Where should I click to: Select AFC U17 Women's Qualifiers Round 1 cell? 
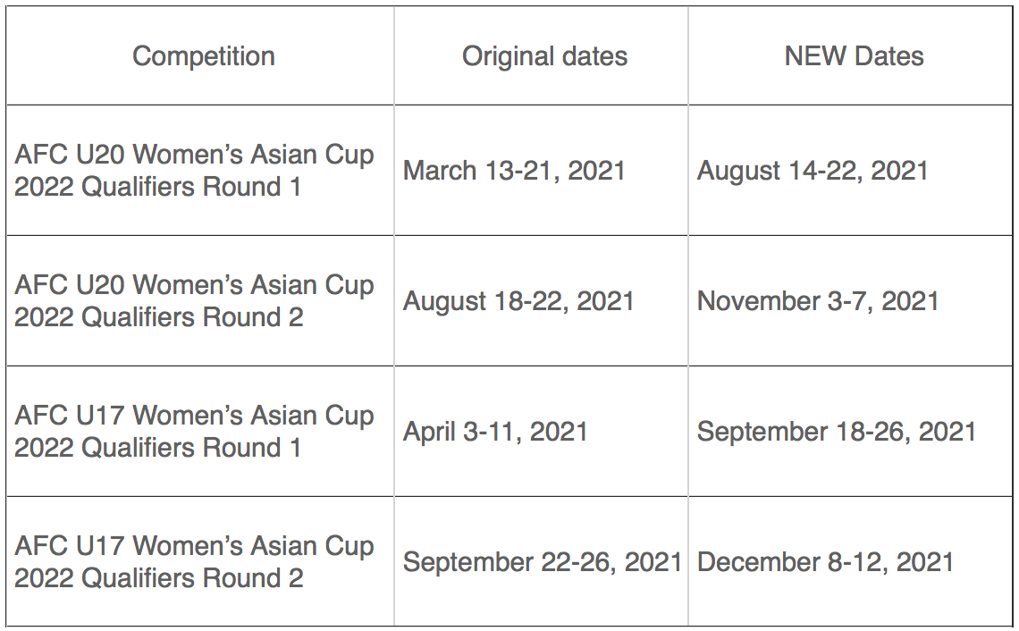(200, 432)
